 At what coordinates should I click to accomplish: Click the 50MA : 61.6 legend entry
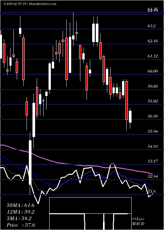tap(20, 205)
